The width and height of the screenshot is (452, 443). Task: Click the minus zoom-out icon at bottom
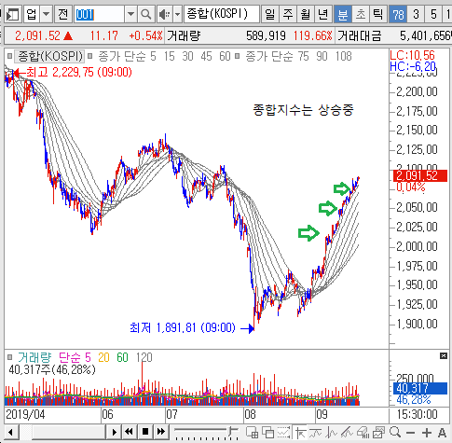pos(410,433)
